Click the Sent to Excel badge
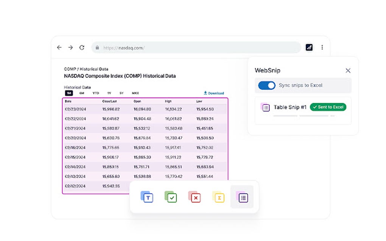 (x=328, y=107)
